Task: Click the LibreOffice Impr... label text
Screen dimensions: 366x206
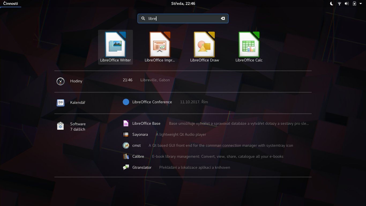Action: pyautogui.click(x=160, y=60)
